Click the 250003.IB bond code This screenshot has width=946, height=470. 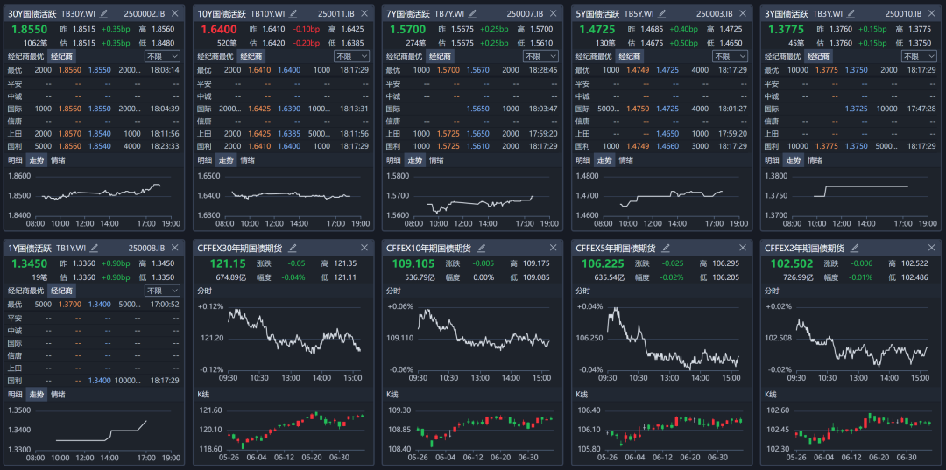point(715,13)
